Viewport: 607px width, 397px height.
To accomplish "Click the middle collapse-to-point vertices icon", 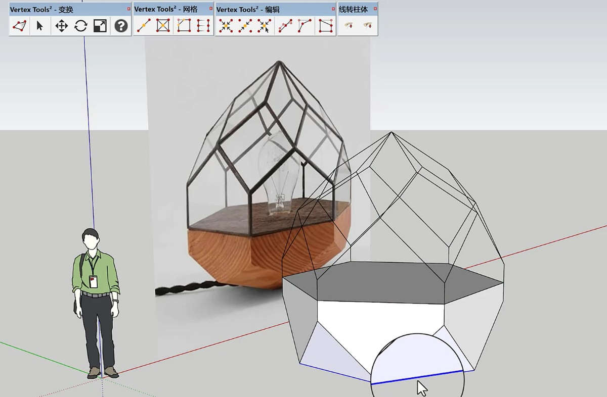I will [245, 26].
